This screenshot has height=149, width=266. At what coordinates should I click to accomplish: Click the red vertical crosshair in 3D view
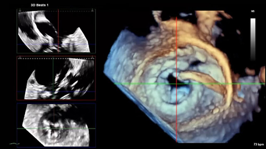point(176,79)
